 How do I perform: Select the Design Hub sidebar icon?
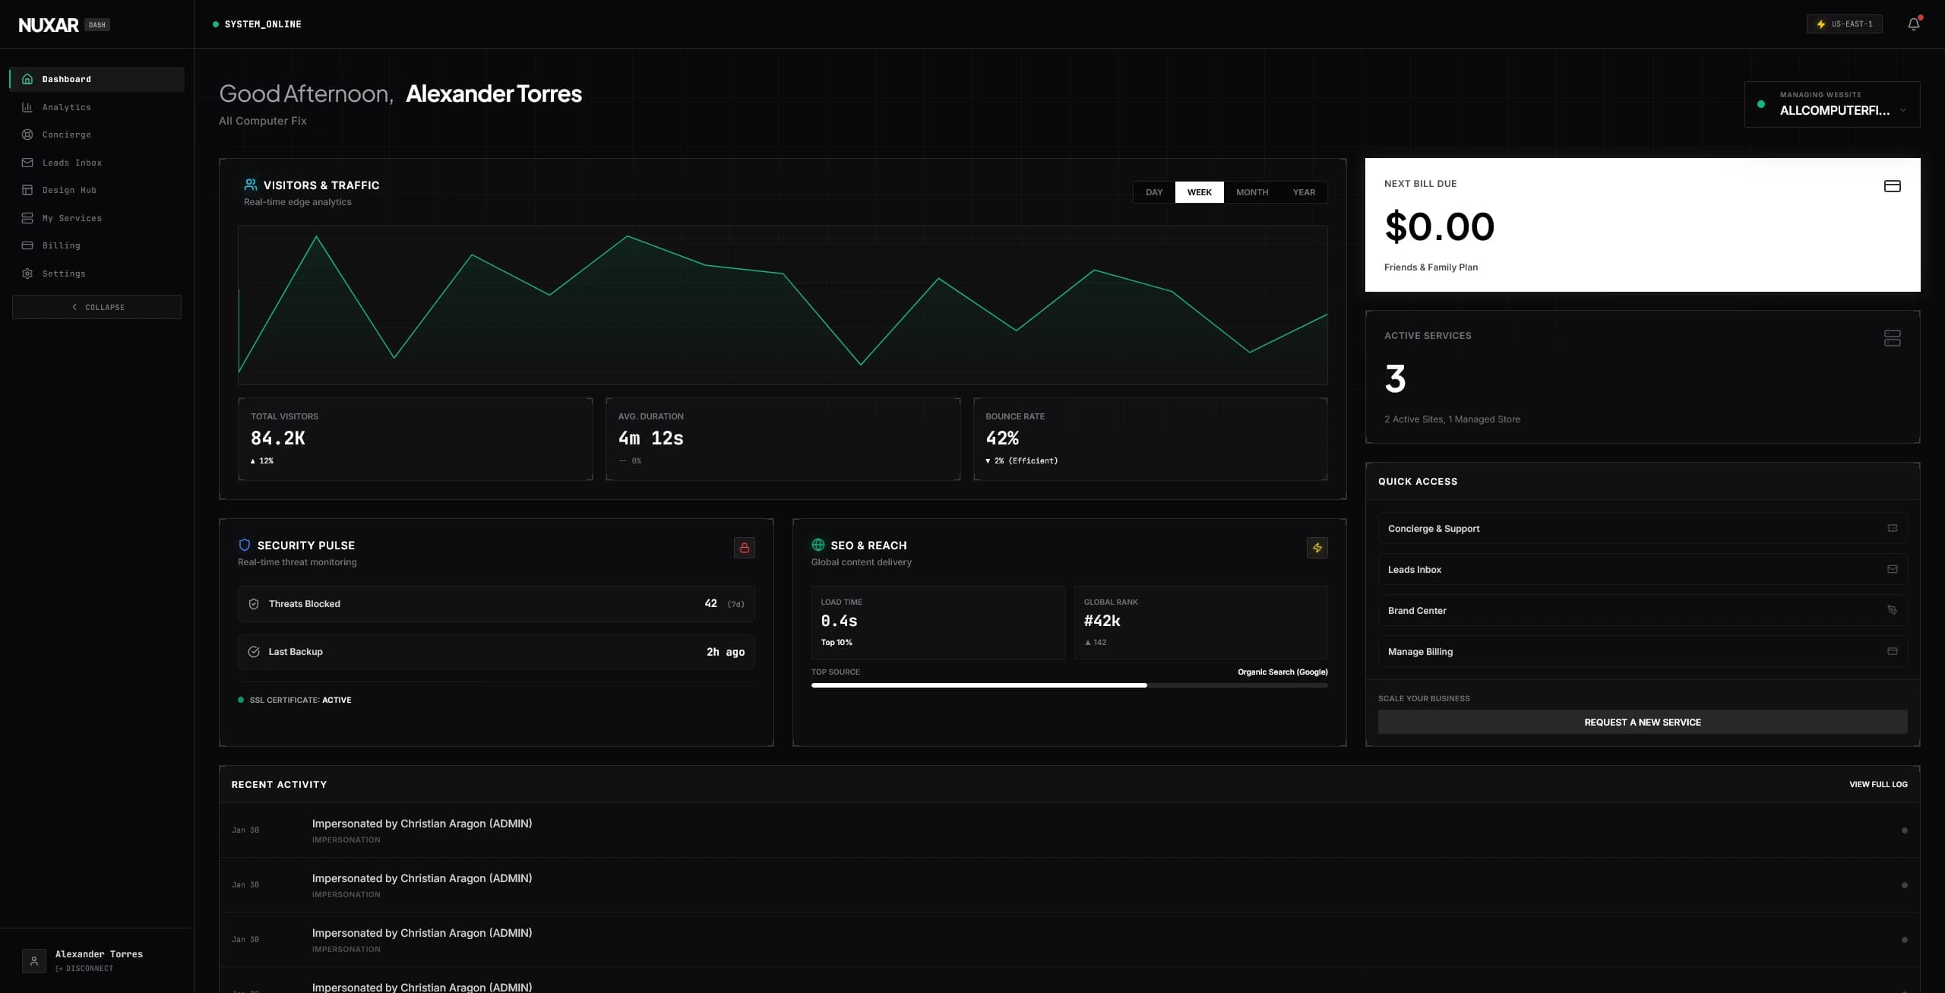coord(27,190)
